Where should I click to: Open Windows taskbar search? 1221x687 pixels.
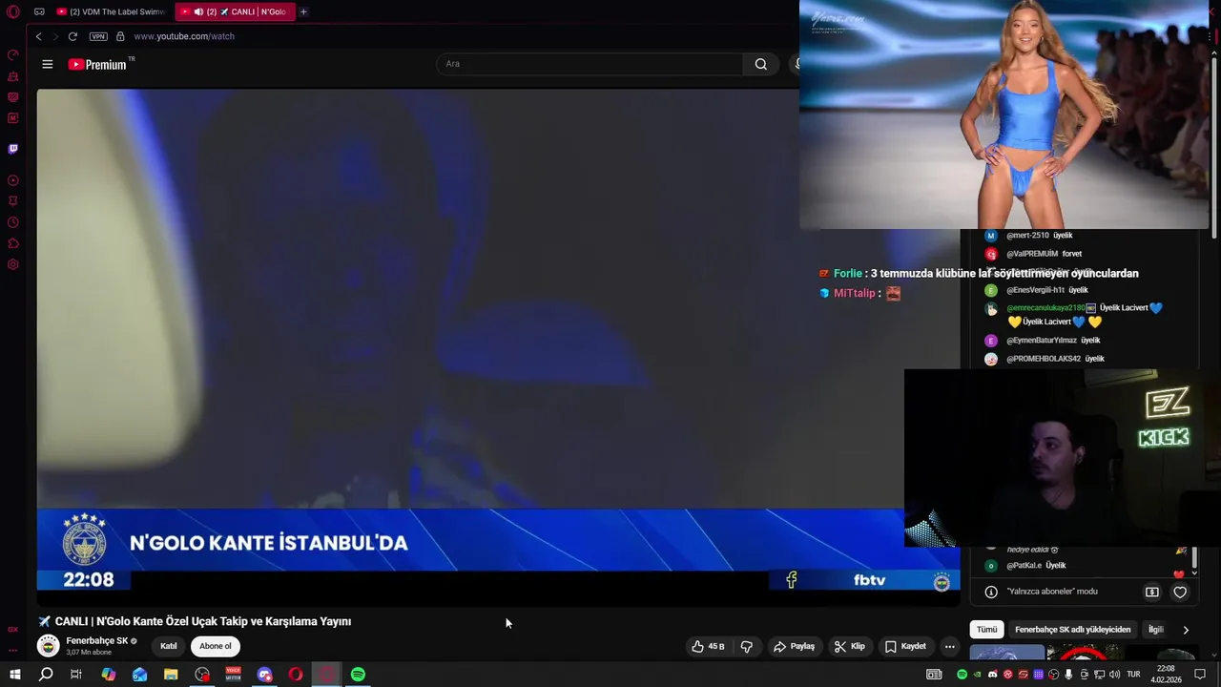pos(46,675)
